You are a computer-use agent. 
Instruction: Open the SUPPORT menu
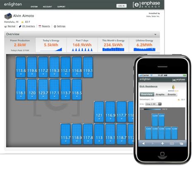pos(61,7)
